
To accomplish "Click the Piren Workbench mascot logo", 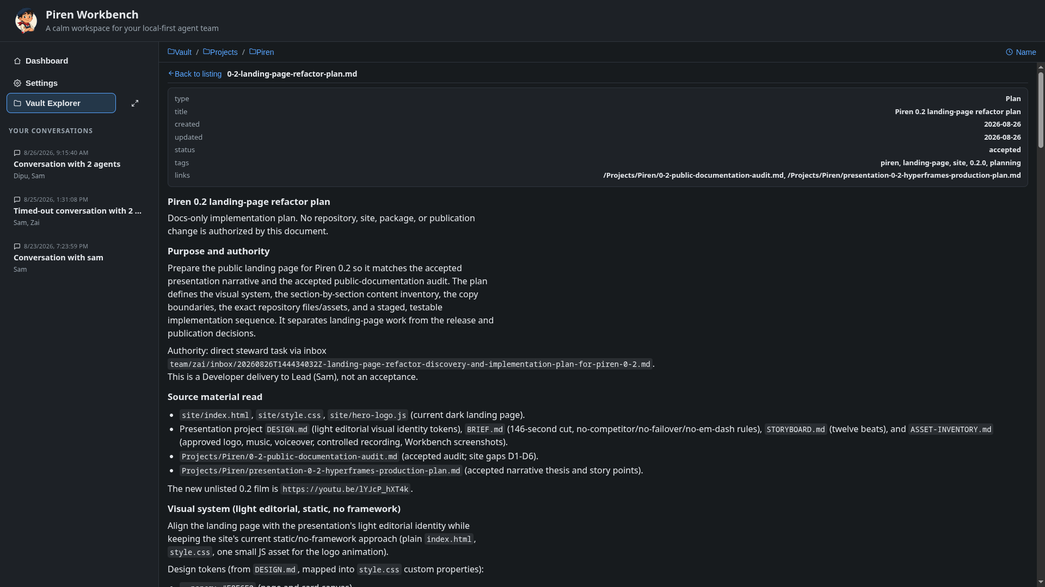I will 26,21.
